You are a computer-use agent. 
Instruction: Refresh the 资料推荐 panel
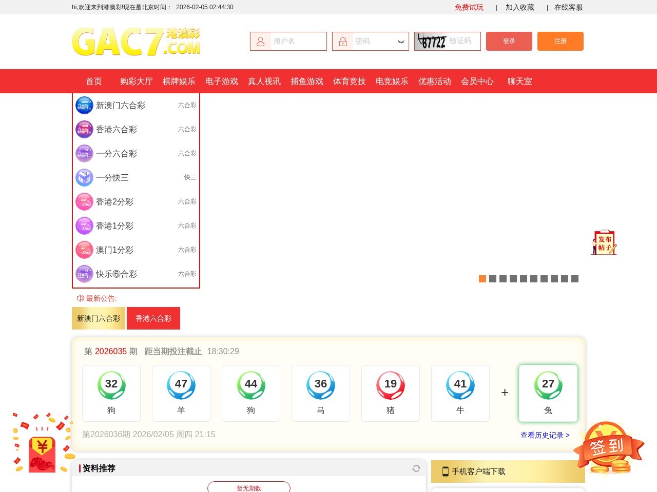pos(416,468)
